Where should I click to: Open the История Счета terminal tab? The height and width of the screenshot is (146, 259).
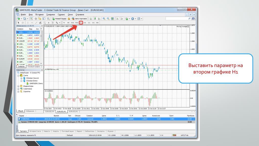(x=35, y=131)
